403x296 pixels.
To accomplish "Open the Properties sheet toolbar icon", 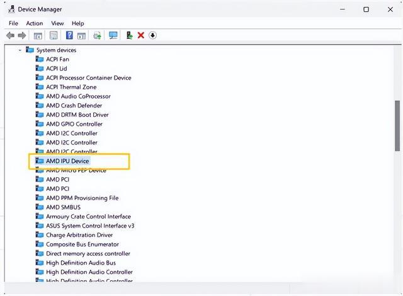I will (54, 35).
